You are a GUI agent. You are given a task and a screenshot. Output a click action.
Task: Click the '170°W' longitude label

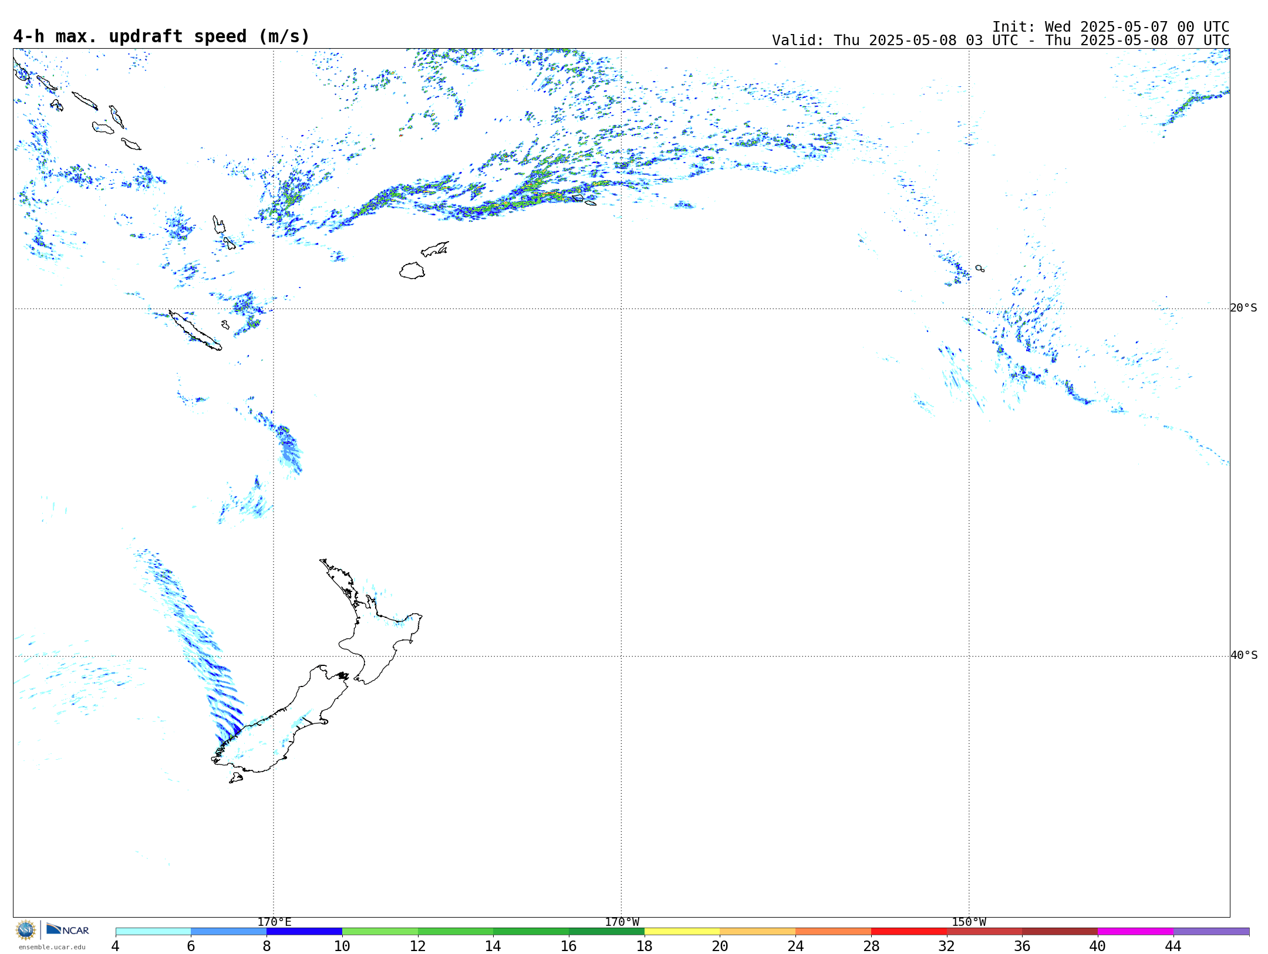pos(622,922)
